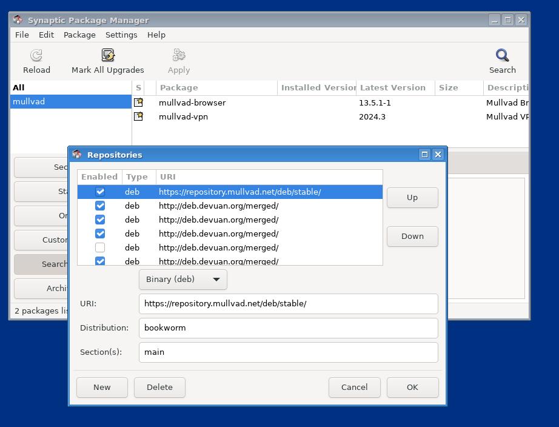Click the URI column header in Repositories
The image size is (559, 427).
(x=269, y=177)
